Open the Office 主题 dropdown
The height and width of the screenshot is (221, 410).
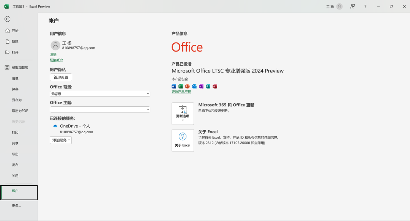(100, 110)
